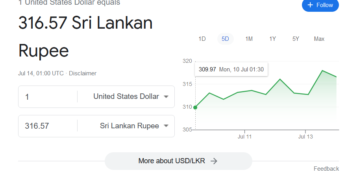Follow this currency pair
This screenshot has height=175, width=359.
point(320,5)
